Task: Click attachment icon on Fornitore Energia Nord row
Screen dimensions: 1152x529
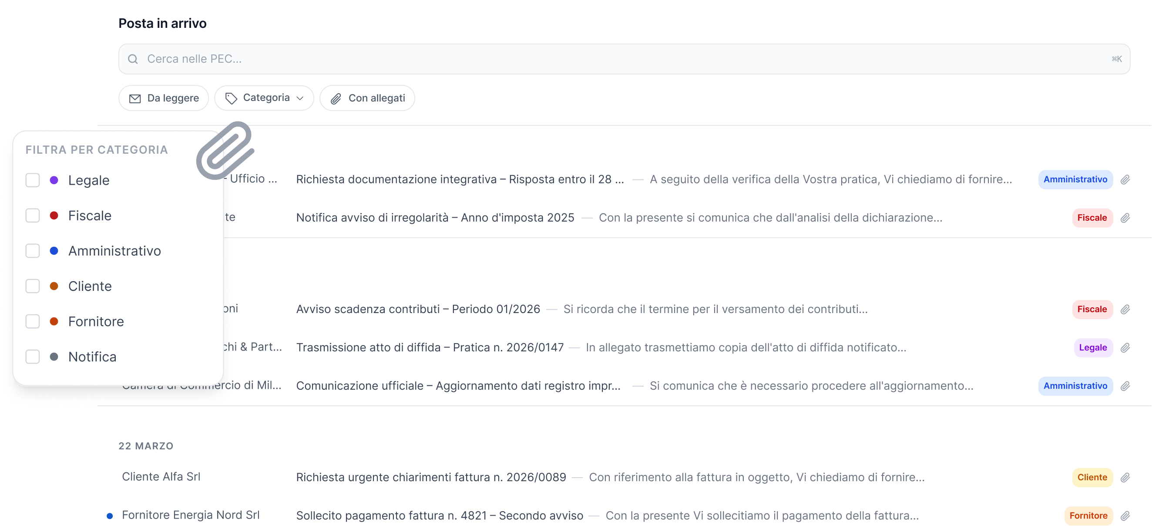Action: pyautogui.click(x=1125, y=516)
